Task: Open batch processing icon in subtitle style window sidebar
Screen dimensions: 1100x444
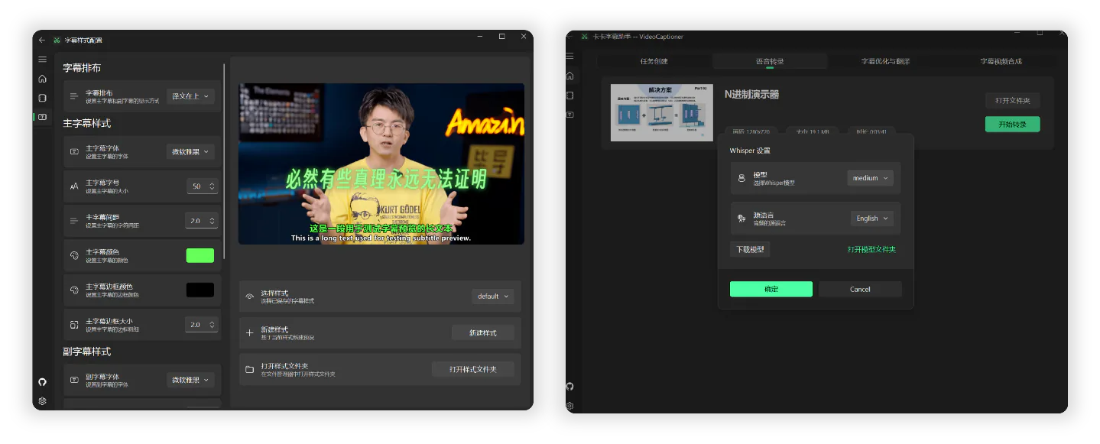Action: click(43, 98)
